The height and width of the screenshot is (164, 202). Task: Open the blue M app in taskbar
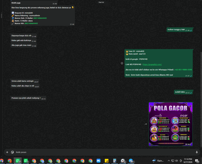click(99, 161)
